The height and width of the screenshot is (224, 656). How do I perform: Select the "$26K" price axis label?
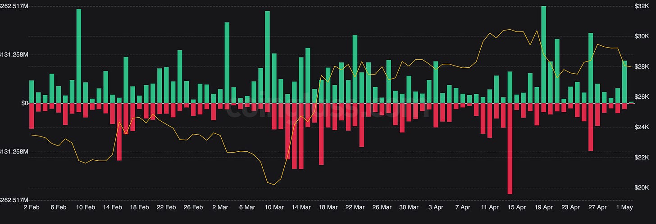(x=642, y=97)
